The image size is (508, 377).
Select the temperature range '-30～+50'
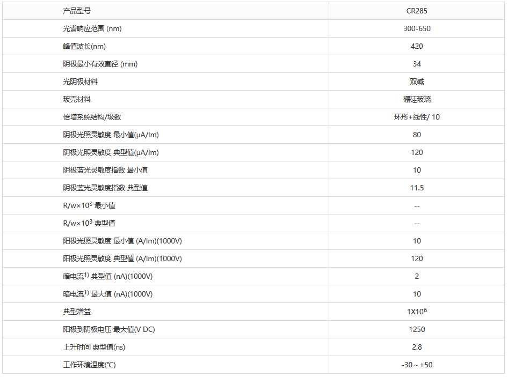click(x=417, y=365)
